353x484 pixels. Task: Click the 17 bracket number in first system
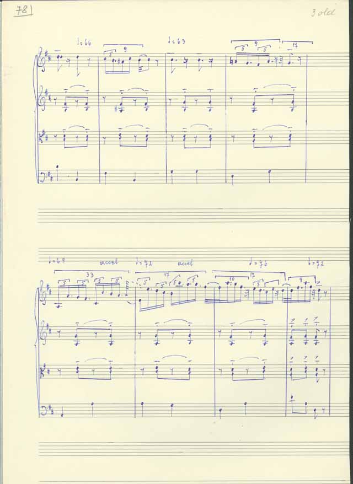point(295,46)
